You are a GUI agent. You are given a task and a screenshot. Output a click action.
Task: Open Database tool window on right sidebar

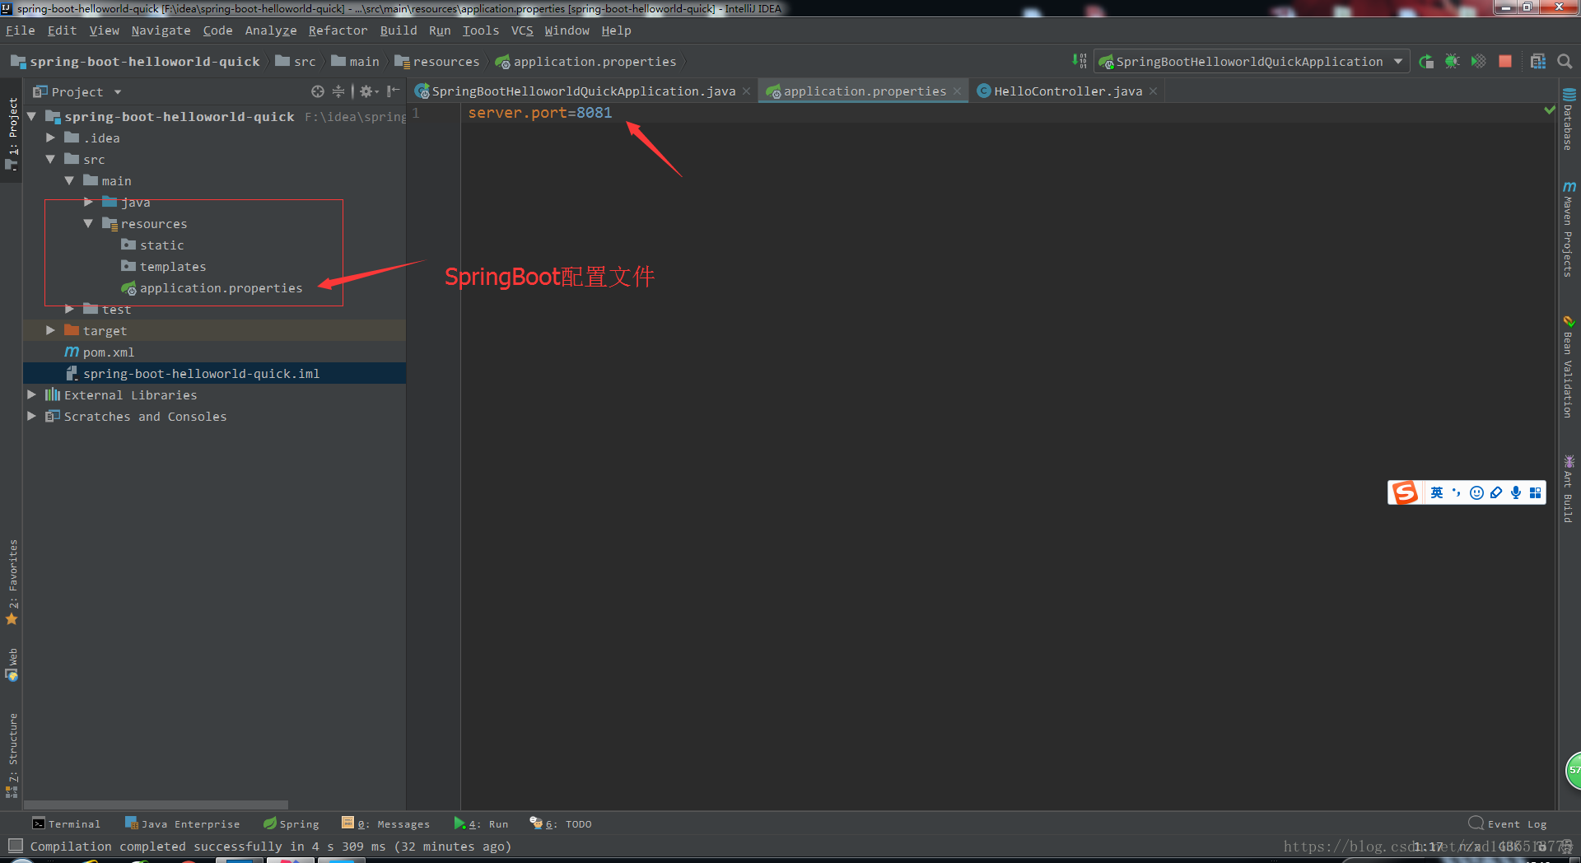click(x=1569, y=119)
